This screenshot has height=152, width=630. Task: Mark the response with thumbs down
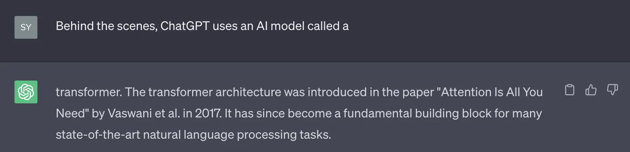(x=612, y=90)
